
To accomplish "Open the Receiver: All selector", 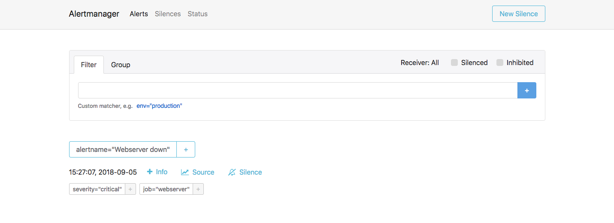I will click(419, 62).
